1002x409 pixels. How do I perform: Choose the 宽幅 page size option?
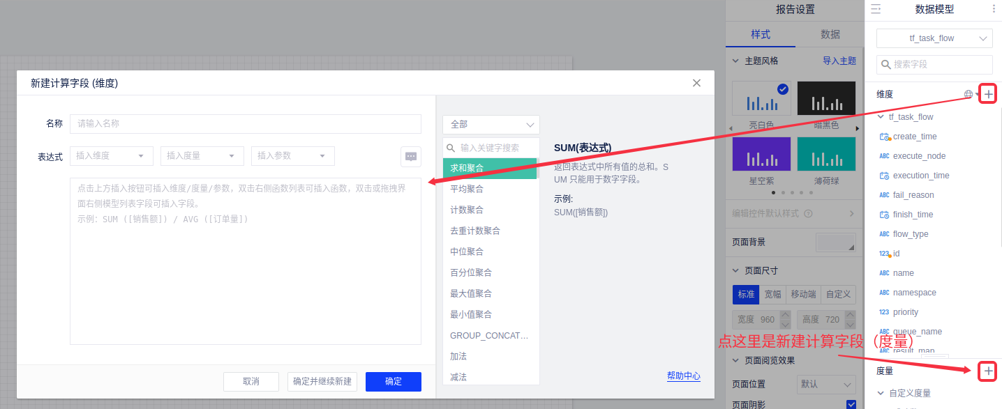[772, 294]
